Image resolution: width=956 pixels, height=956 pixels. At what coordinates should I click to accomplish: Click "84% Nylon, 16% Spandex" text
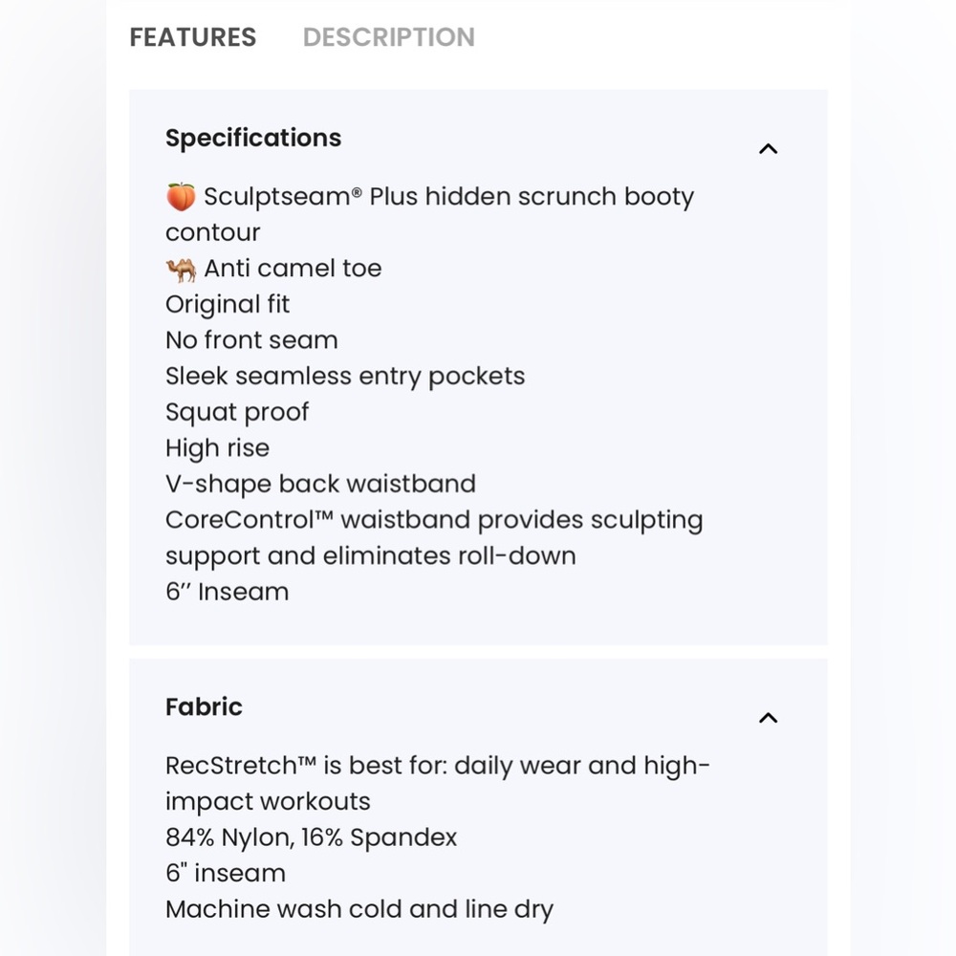click(311, 837)
